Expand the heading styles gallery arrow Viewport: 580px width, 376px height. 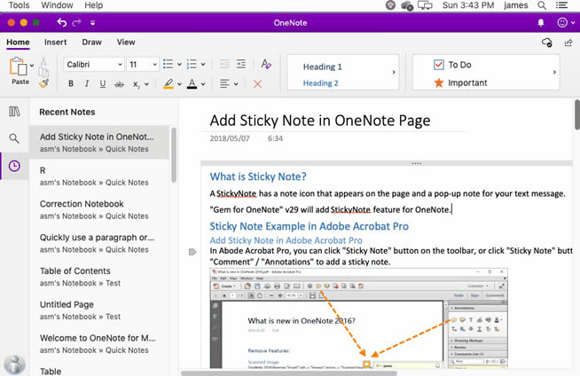point(395,74)
